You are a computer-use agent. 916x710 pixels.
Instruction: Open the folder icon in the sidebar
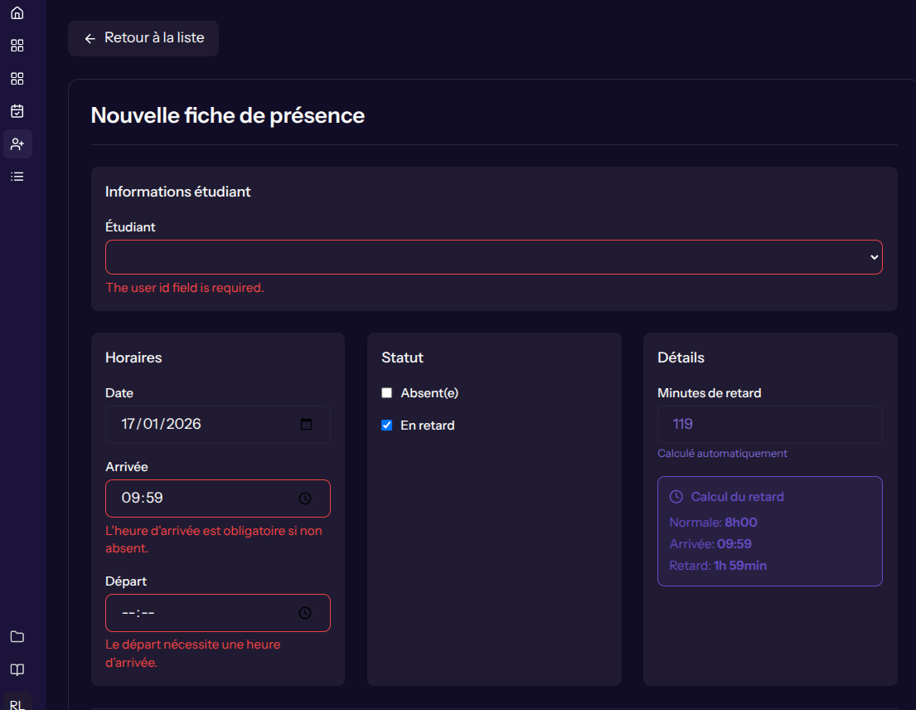point(17,636)
